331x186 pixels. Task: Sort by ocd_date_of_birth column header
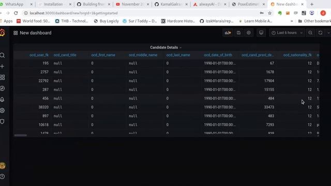pos(218,55)
